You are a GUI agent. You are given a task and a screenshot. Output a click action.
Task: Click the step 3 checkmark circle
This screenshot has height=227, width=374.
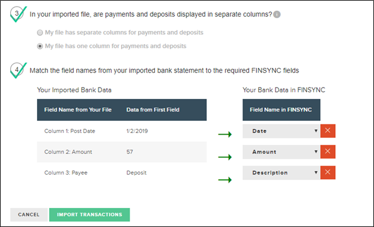(17, 14)
